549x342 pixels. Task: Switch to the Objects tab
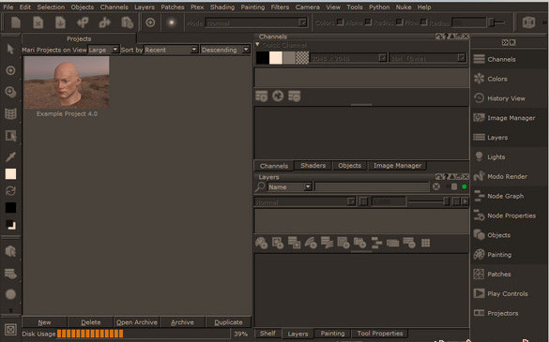click(x=349, y=166)
